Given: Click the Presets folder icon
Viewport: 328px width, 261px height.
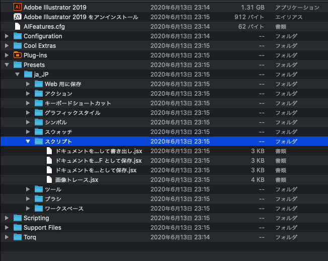Looking at the screenshot, I should click(x=18, y=64).
